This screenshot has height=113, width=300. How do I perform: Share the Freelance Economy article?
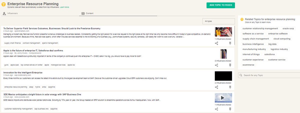[x=216, y=43]
